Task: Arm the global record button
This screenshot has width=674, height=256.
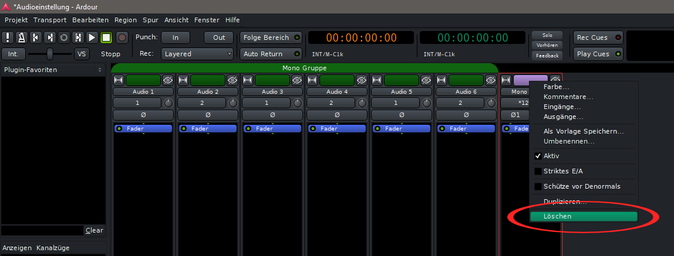Action: coord(122,37)
